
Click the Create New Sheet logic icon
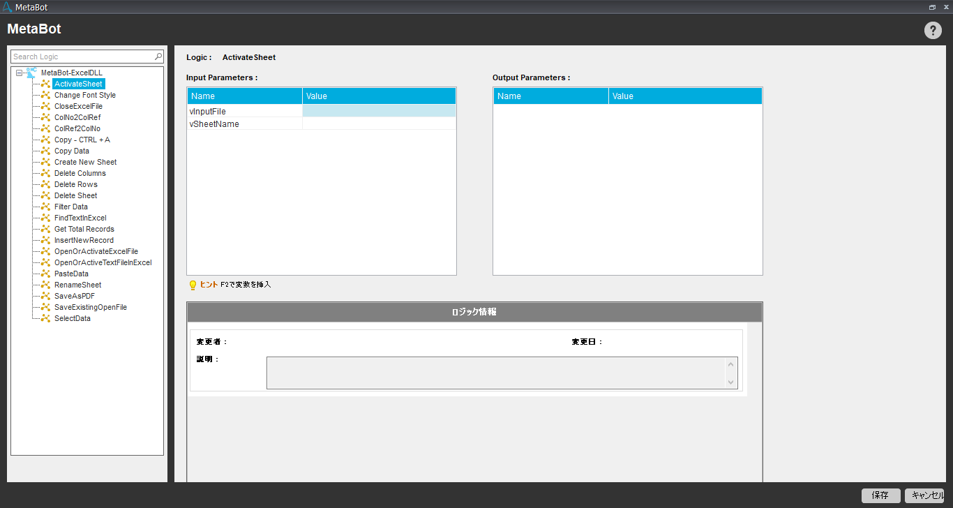45,162
